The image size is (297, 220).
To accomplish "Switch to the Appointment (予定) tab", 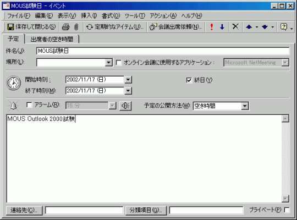I will [x=13, y=39].
